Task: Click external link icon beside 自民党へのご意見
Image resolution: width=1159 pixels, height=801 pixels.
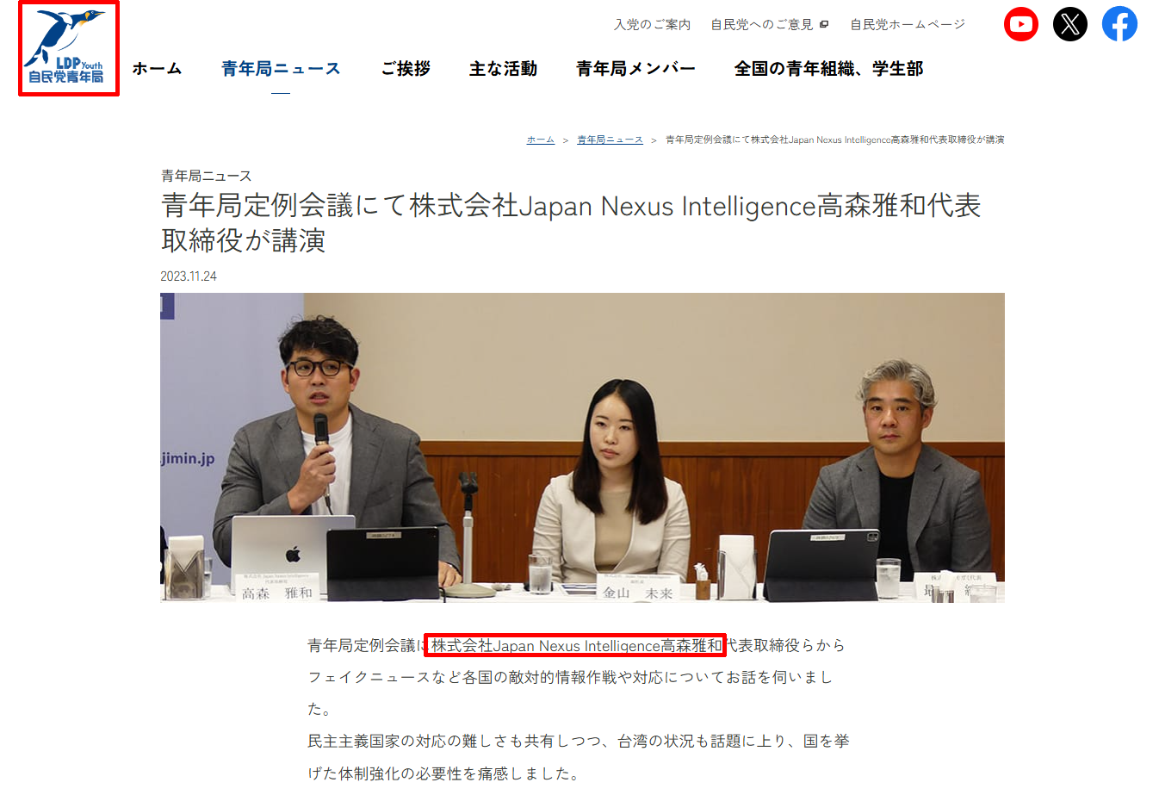Action: point(824,24)
